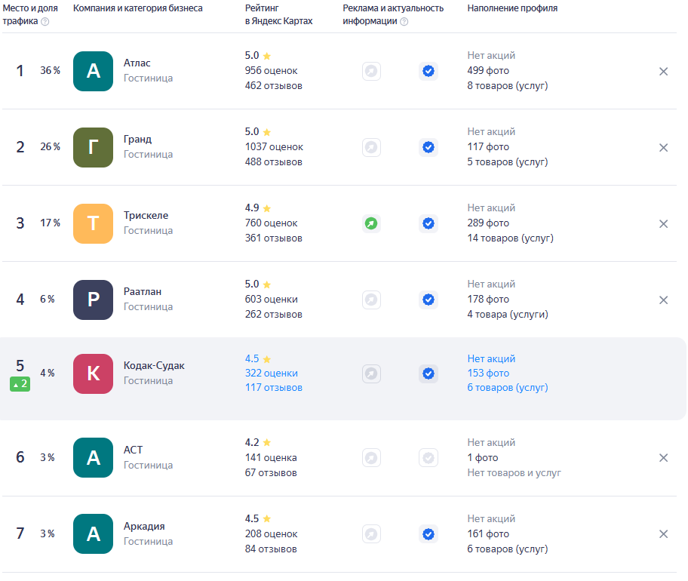Click 161 фото in Аркадия row
The image size is (688, 581).
click(488, 534)
